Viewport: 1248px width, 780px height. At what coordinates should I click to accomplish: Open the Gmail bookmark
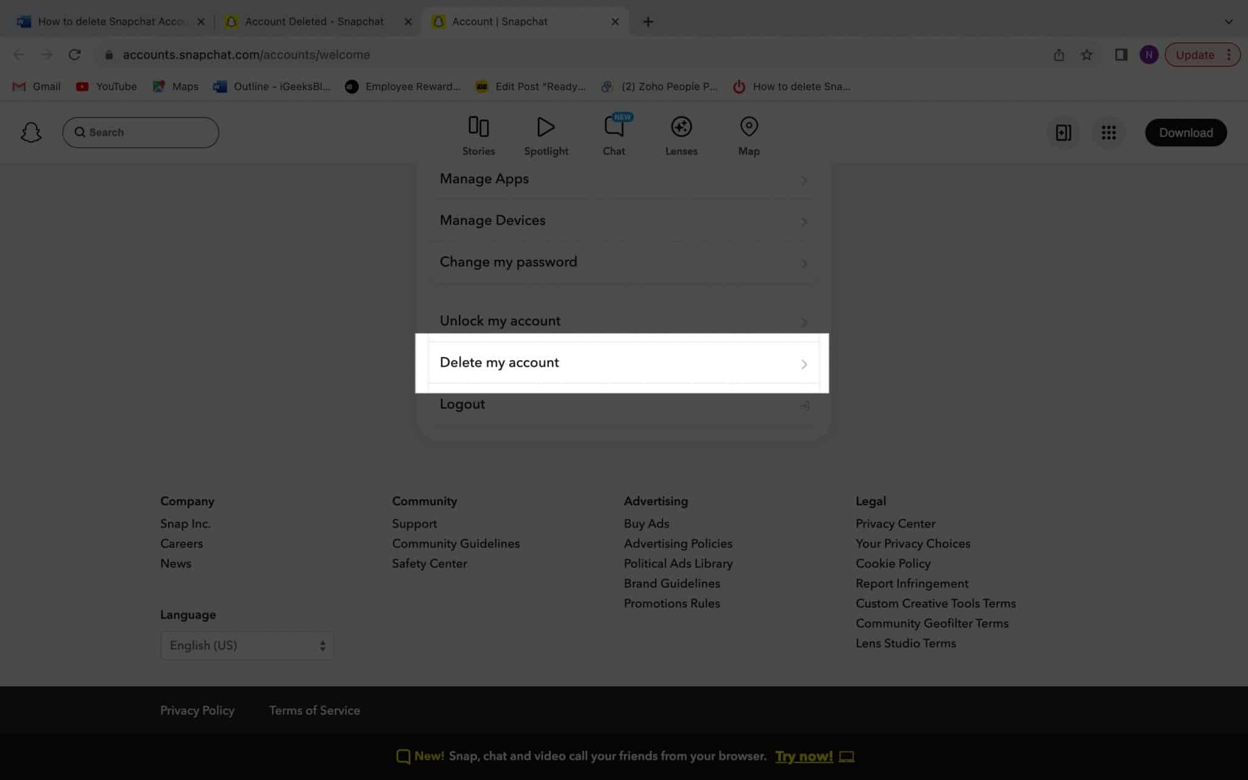[x=37, y=87]
